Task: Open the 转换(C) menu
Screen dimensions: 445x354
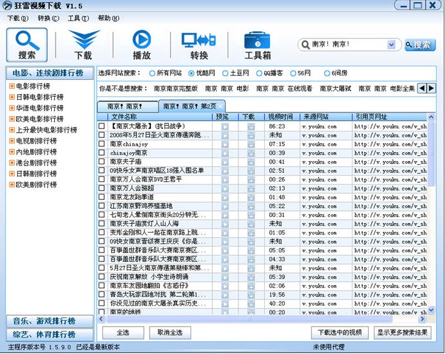Action: [48, 19]
